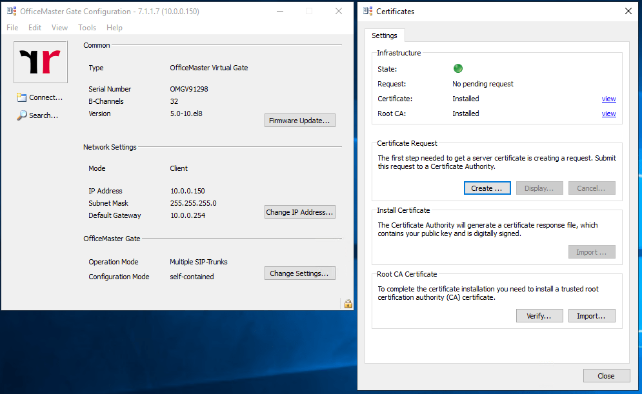This screenshot has width=642, height=394.
Task: Open the Tools menu
Action: pyautogui.click(x=87, y=28)
